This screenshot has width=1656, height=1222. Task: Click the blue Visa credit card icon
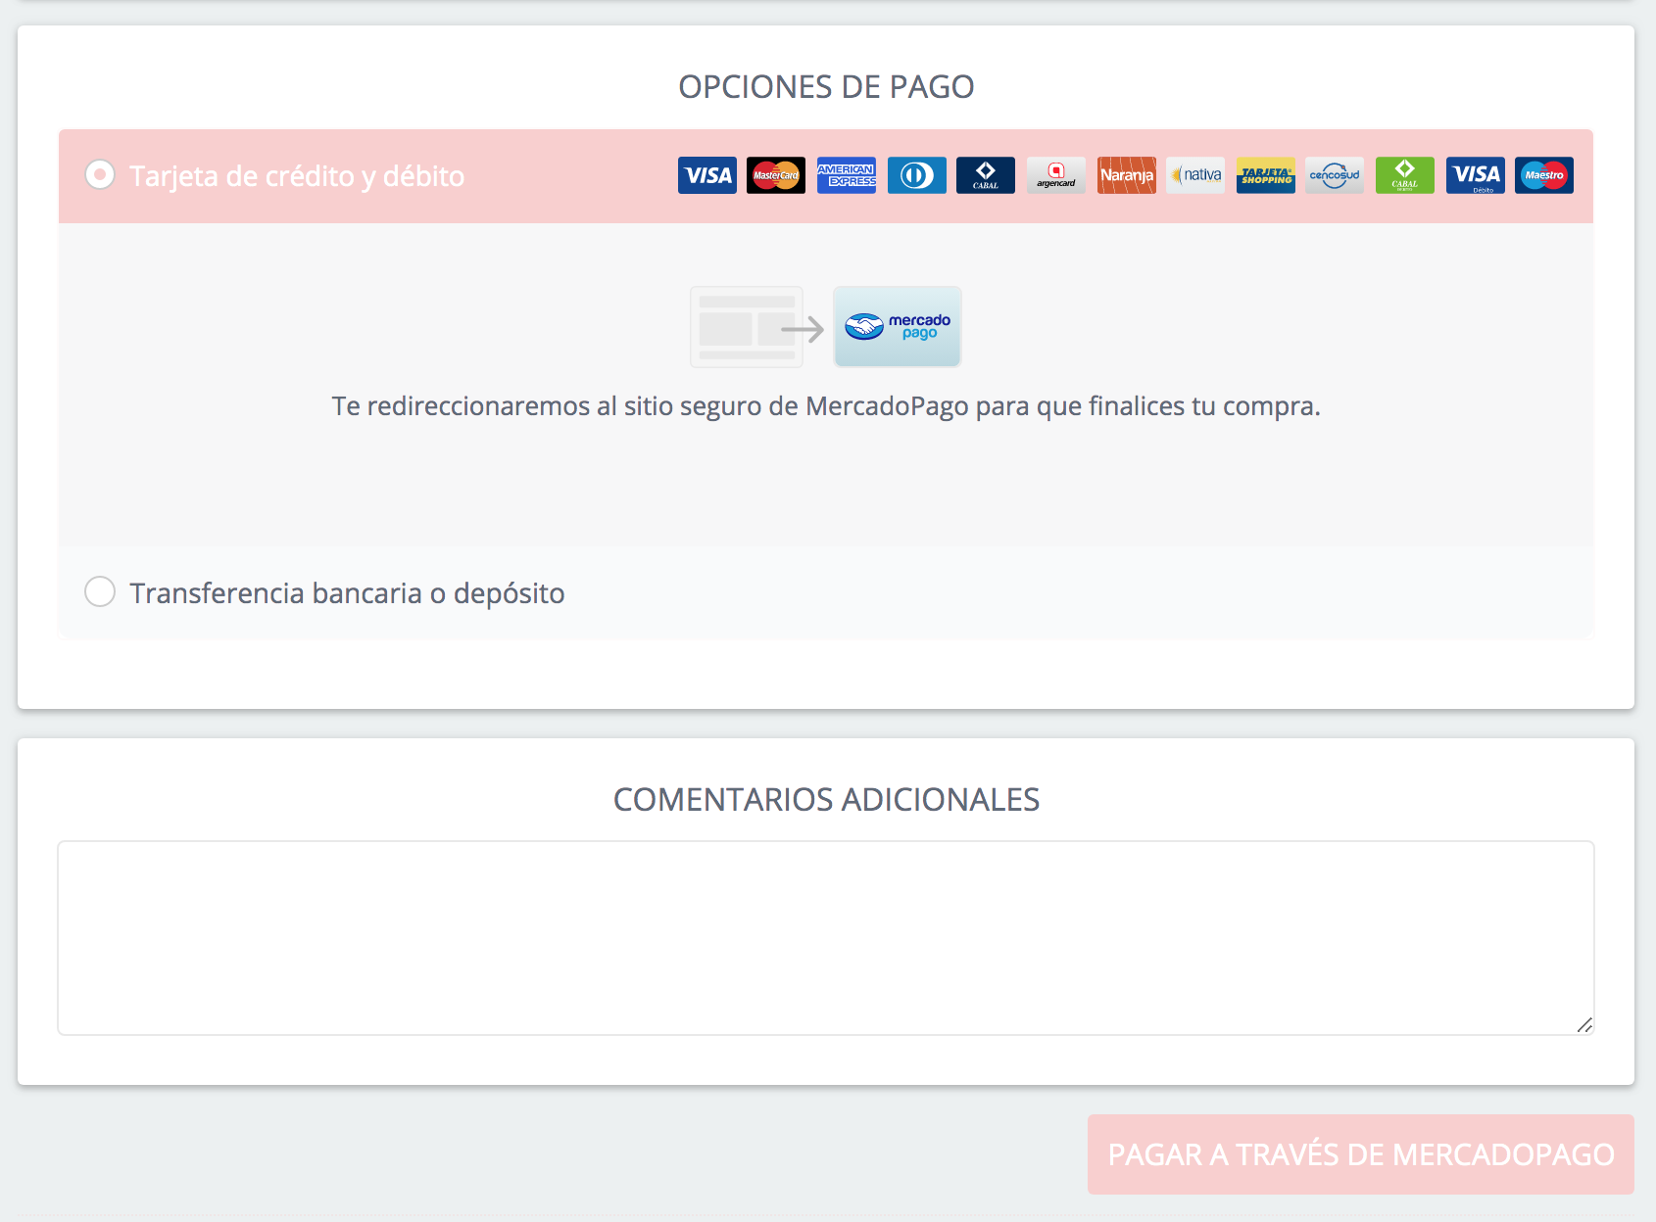[707, 175]
